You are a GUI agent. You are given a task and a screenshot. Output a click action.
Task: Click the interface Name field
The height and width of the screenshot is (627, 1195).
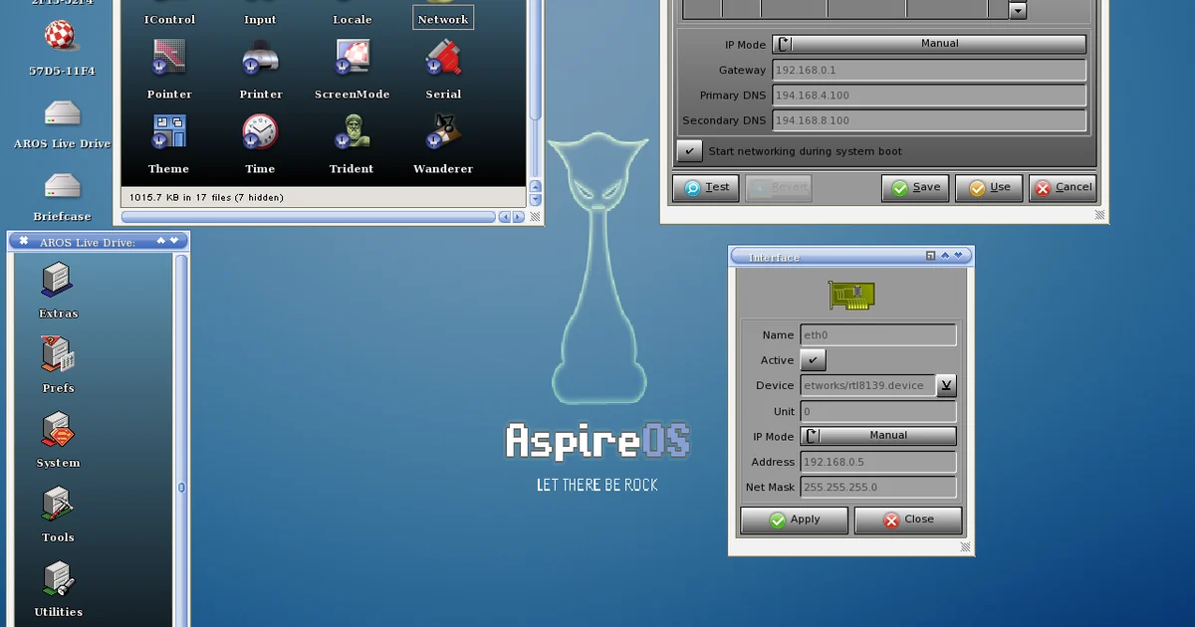pos(878,335)
